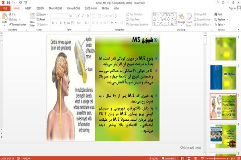Toggle NOTES pane in status bar
Image resolution: width=241 pixels, height=160 pixels.
(x=154, y=158)
